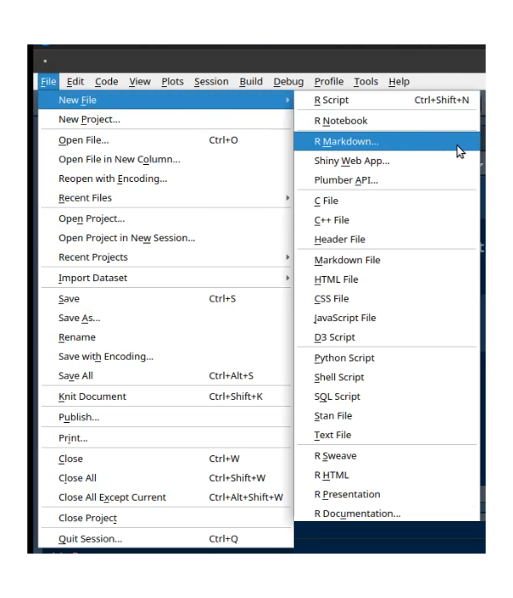Click the Tools menu
513x598 pixels.
coord(366,81)
